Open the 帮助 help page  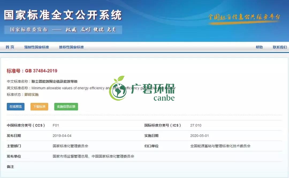pos(259,47)
